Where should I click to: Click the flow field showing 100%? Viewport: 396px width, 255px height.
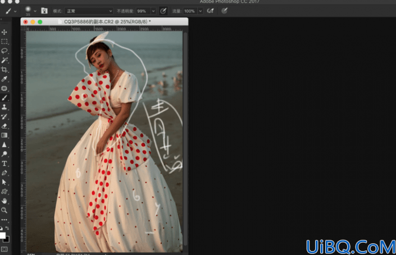coord(190,11)
